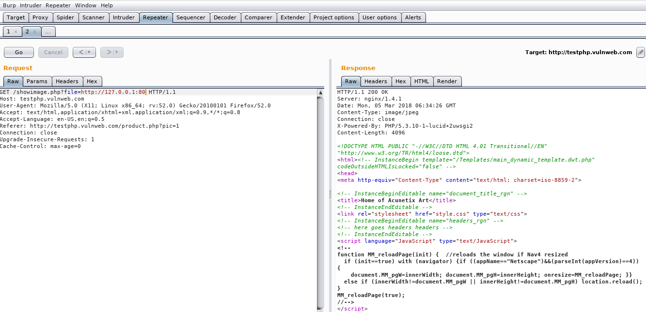Select the request Params tab

pyautogui.click(x=37, y=81)
